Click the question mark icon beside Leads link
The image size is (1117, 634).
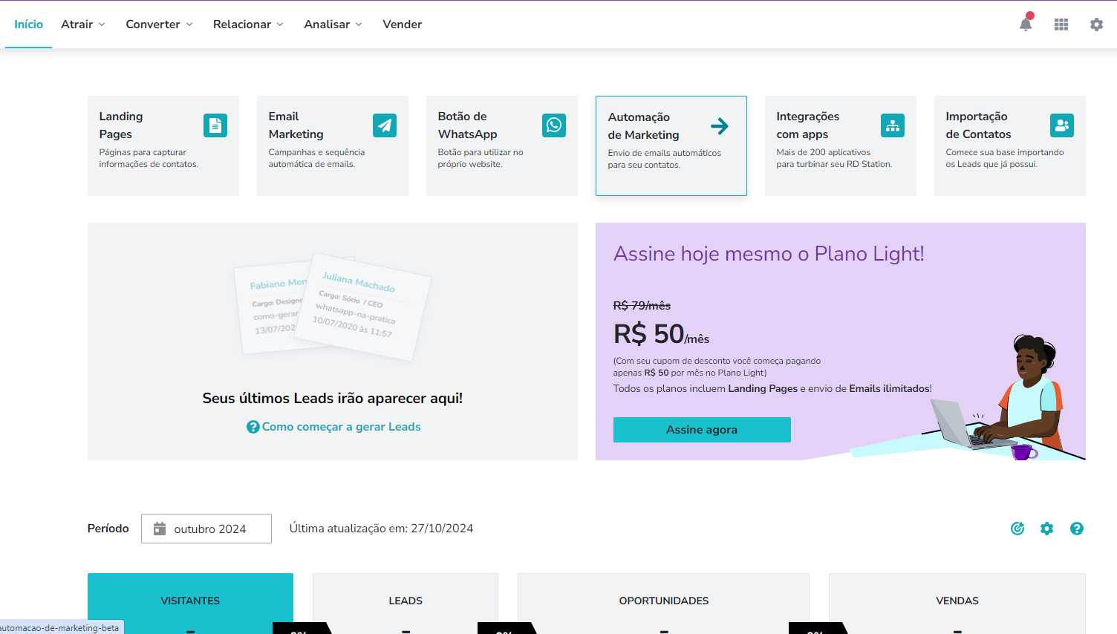(x=253, y=427)
